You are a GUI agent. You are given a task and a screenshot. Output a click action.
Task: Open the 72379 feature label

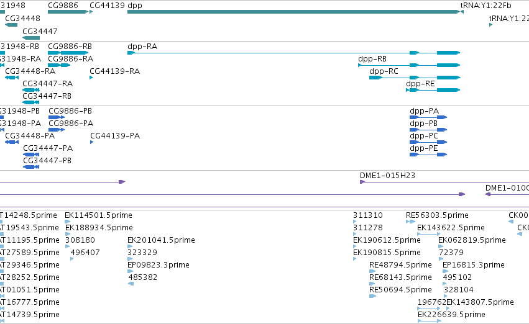[451, 253]
